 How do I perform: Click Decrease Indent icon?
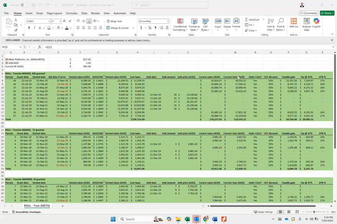pos(95,28)
